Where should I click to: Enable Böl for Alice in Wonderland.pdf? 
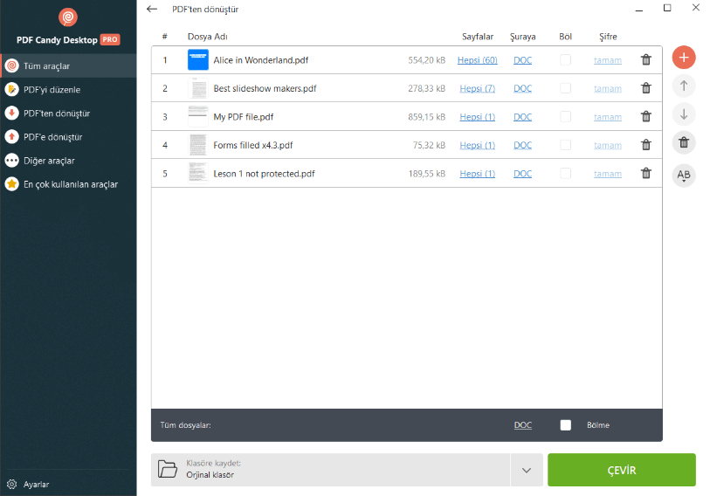(x=566, y=59)
